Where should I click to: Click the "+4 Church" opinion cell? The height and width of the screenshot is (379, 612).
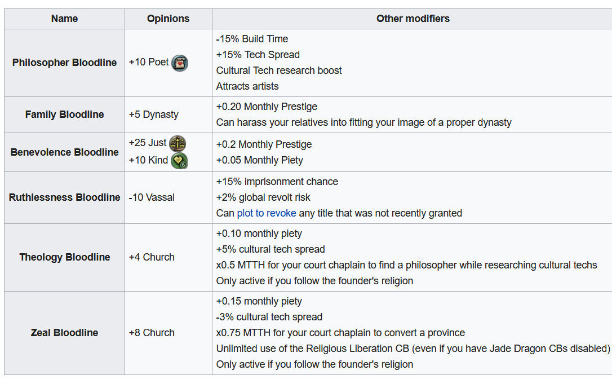152,257
